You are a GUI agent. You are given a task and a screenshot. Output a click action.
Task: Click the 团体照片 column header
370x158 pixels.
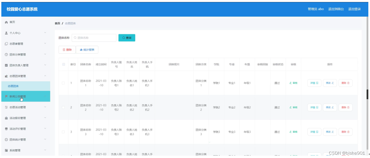(174, 64)
